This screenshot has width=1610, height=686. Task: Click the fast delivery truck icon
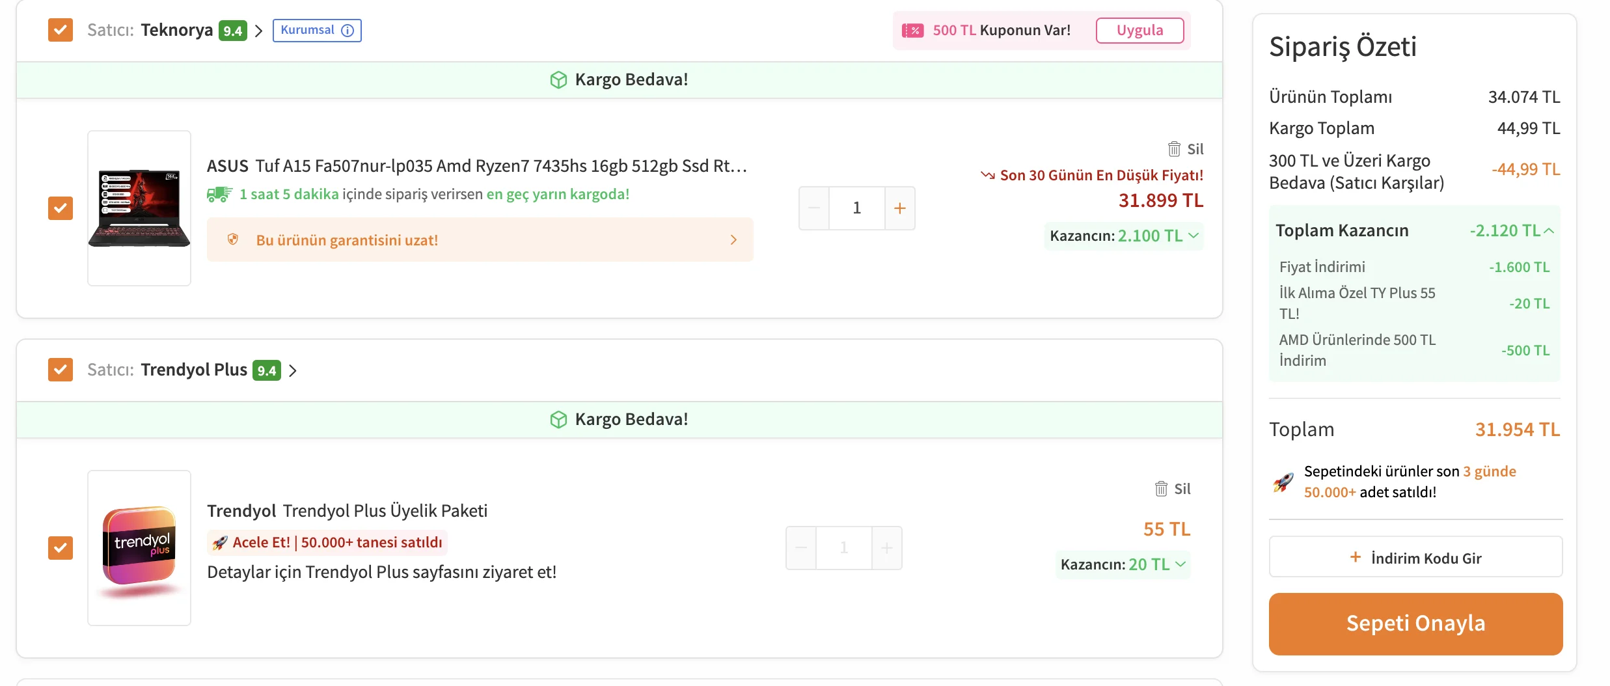(x=219, y=194)
